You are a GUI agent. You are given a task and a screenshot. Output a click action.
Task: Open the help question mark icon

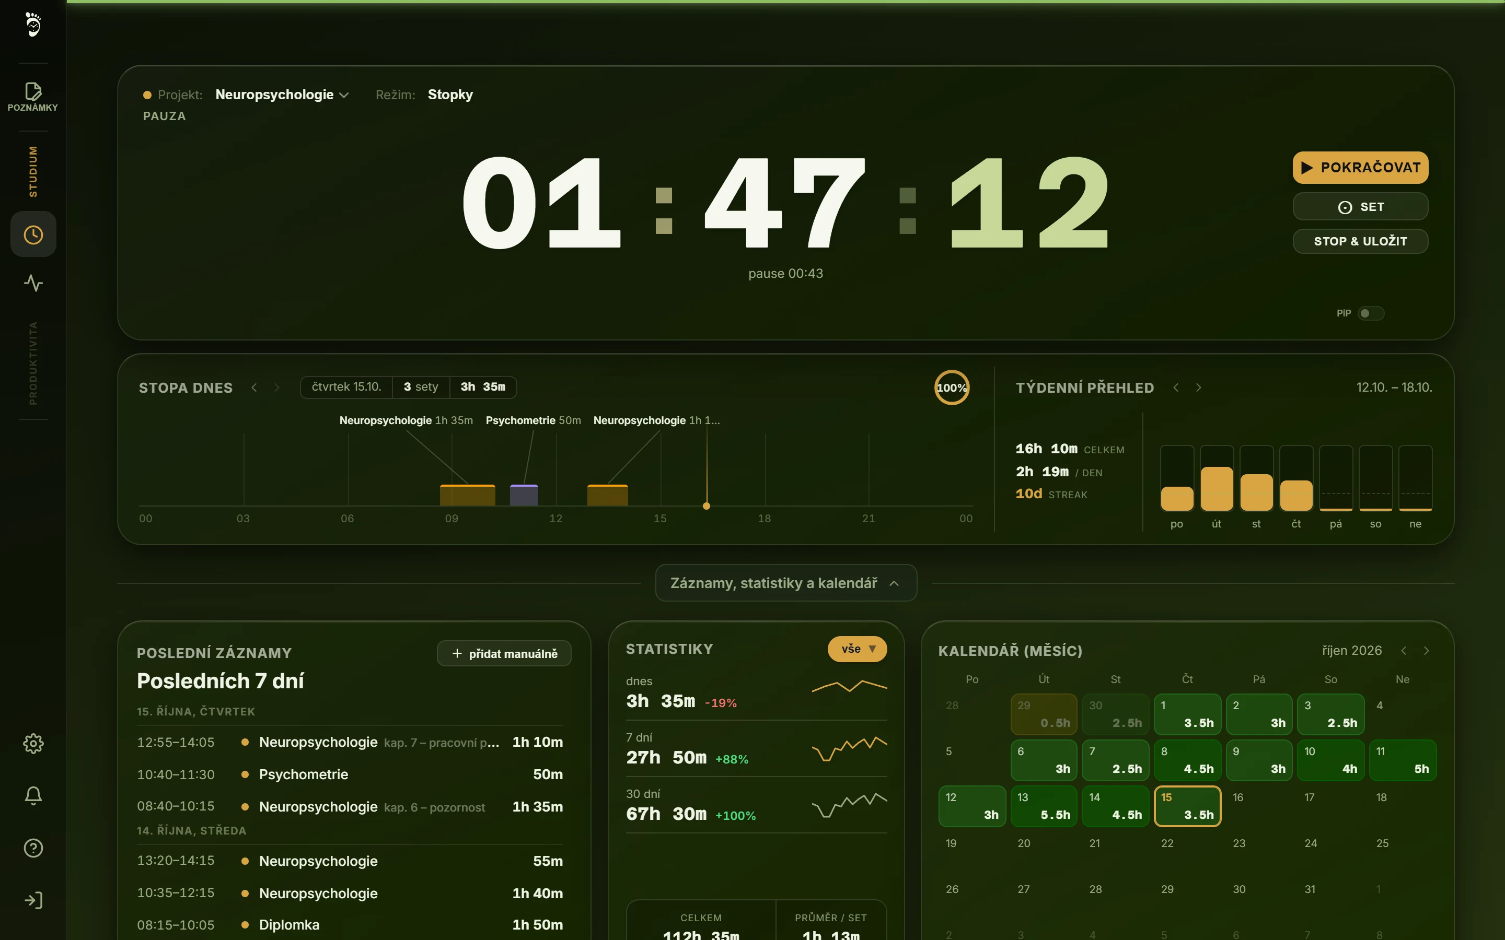click(33, 848)
